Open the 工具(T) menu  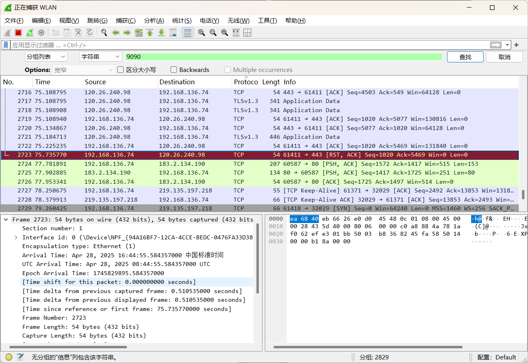(267, 21)
